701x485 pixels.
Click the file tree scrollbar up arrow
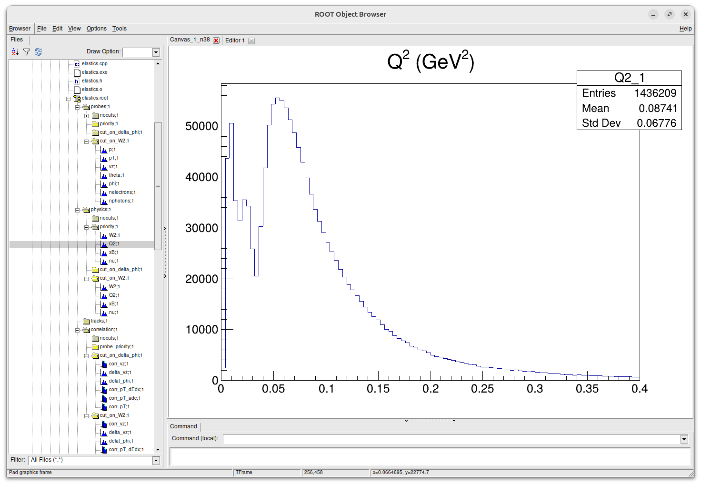coord(158,63)
